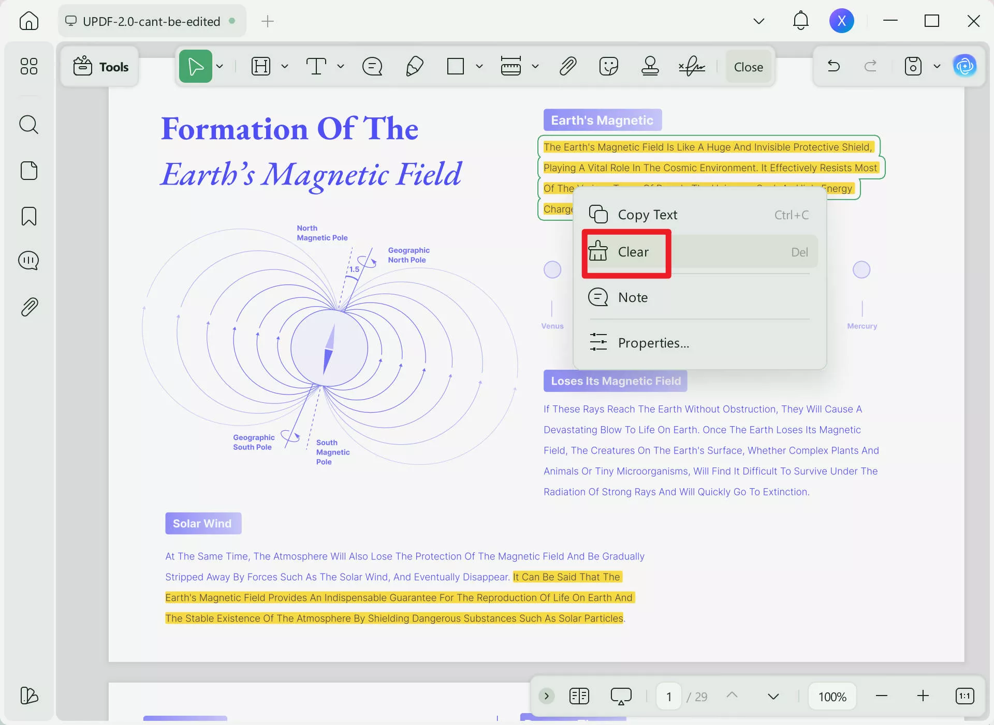Open the text tool dropdown

coord(340,66)
